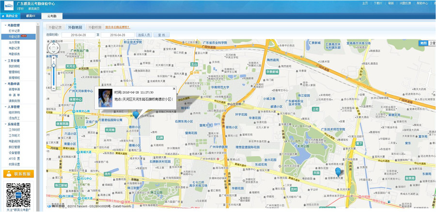Switch the map to 地图 view

click(423, 43)
